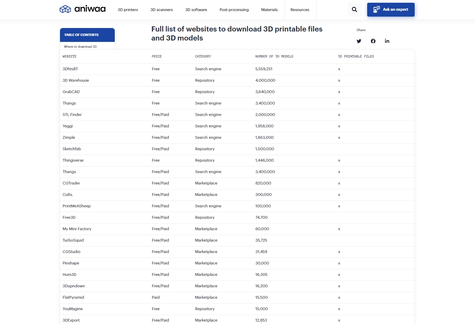The height and width of the screenshot is (324, 475).
Task: Click the WEBSITE column header
Action: (x=70, y=56)
